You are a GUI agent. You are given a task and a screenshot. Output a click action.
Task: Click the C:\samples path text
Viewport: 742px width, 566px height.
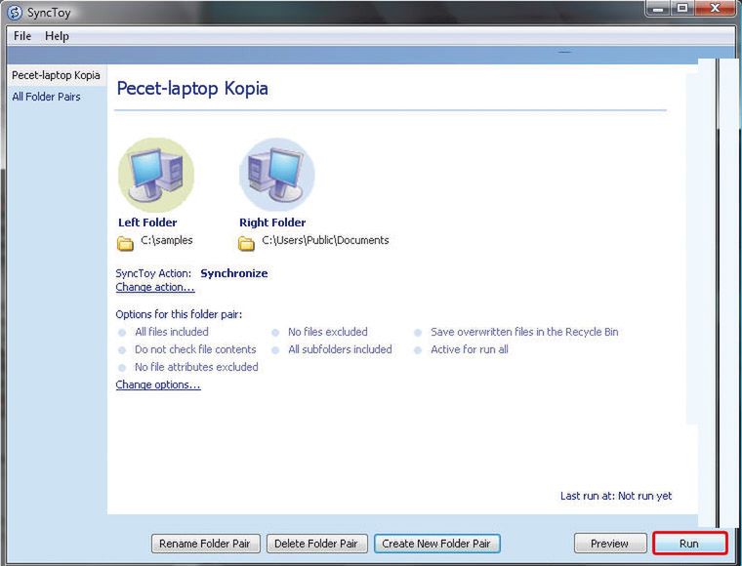[167, 240]
